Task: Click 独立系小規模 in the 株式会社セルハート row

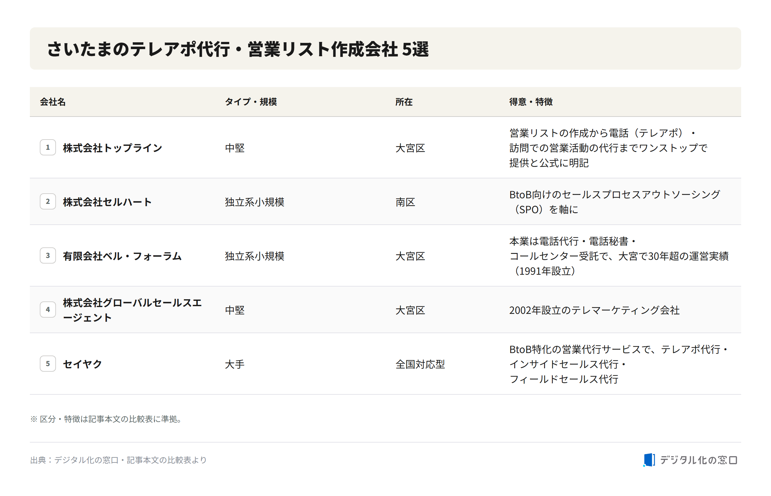Action: pos(255,202)
